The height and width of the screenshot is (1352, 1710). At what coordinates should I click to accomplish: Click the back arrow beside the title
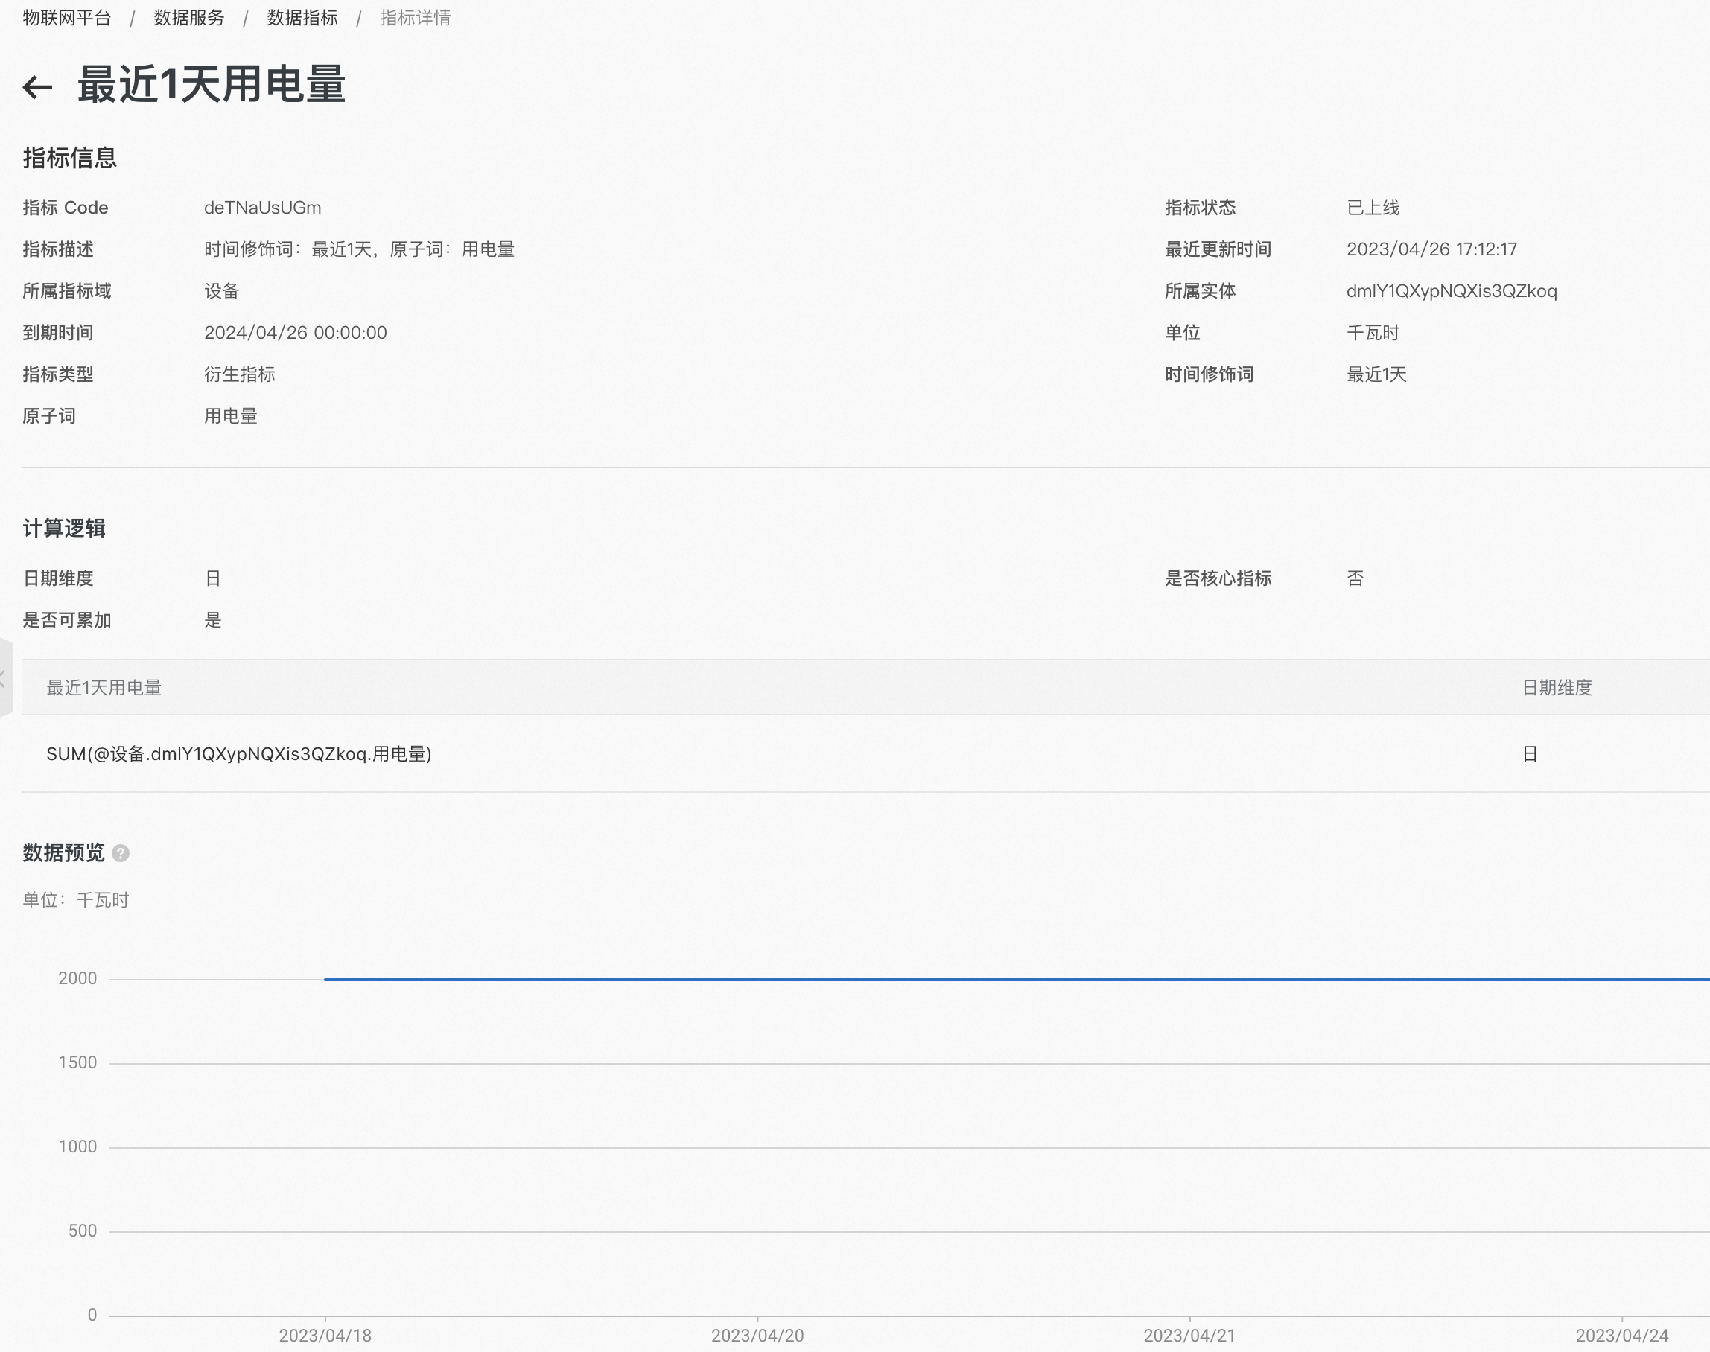pyautogui.click(x=37, y=86)
